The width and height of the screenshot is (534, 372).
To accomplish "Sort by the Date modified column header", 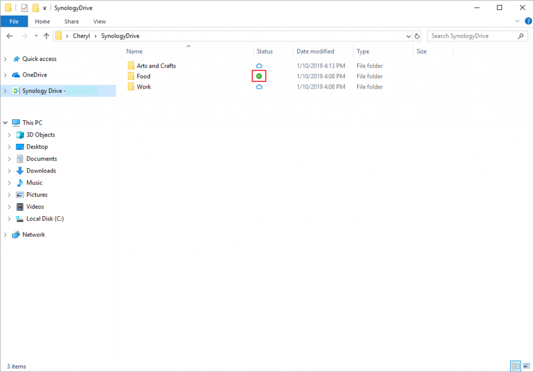I will (315, 52).
